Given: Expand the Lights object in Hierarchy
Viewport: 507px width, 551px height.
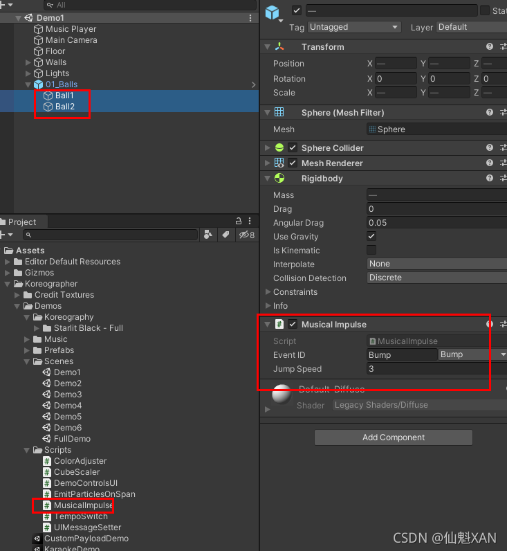Looking at the screenshot, I should (x=28, y=73).
